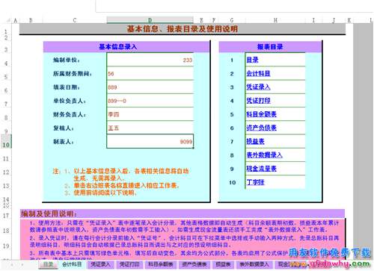Switch to the 凭证打印 sheet tab
The image size is (374, 271).
129,264
